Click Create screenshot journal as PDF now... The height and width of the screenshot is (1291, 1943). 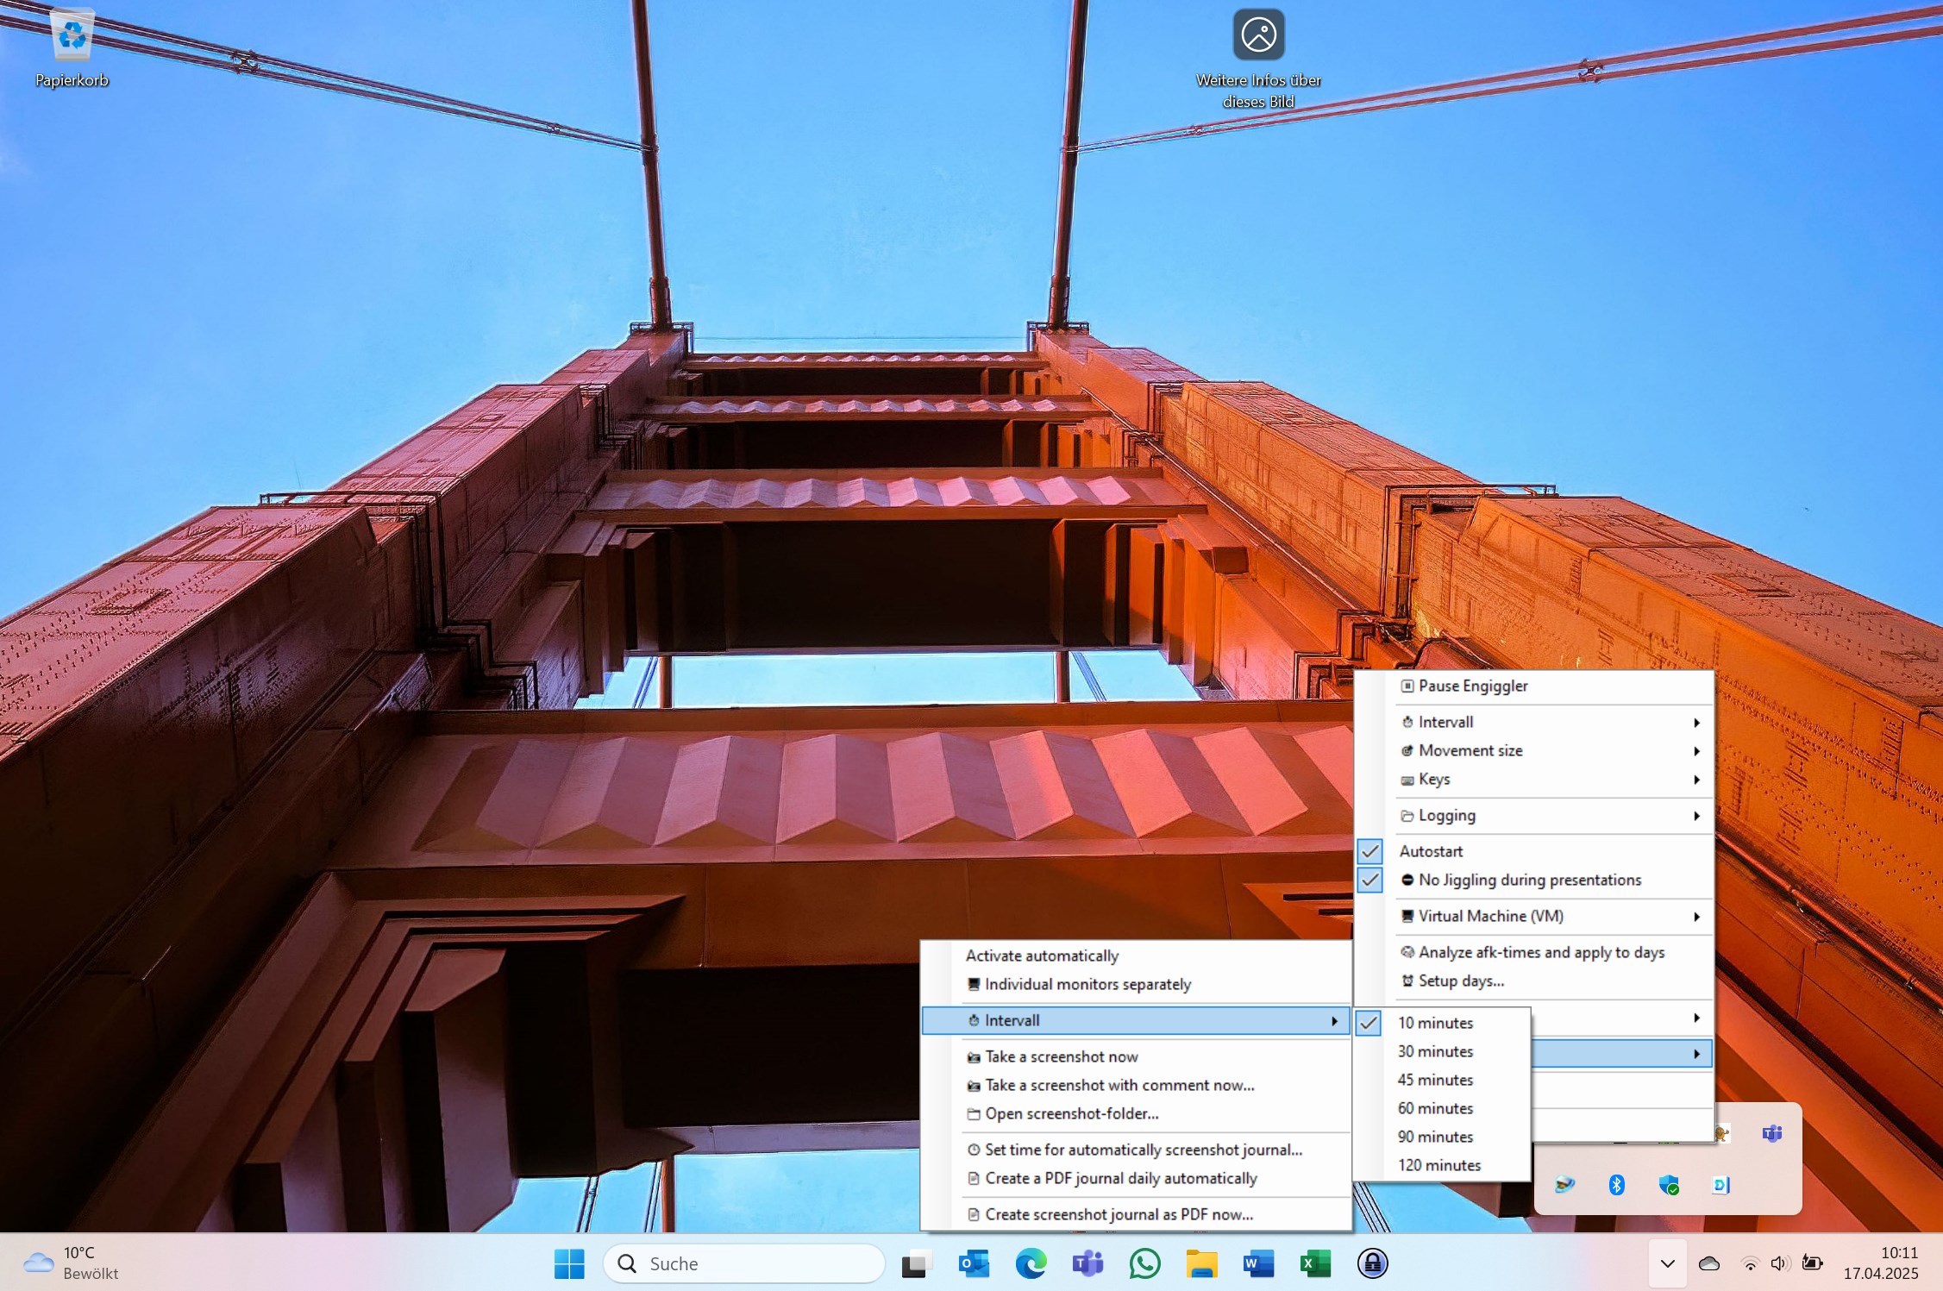pos(1136,1214)
